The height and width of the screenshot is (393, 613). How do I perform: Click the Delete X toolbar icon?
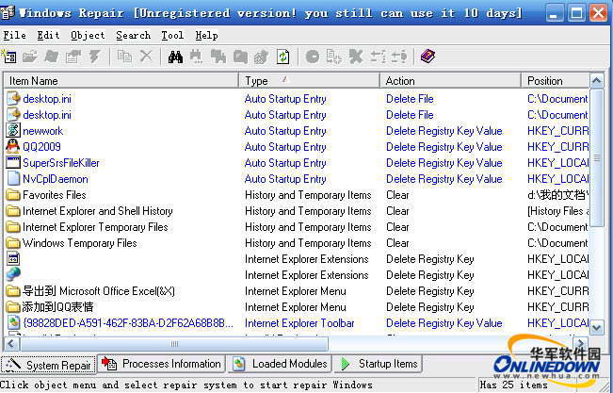point(146,57)
